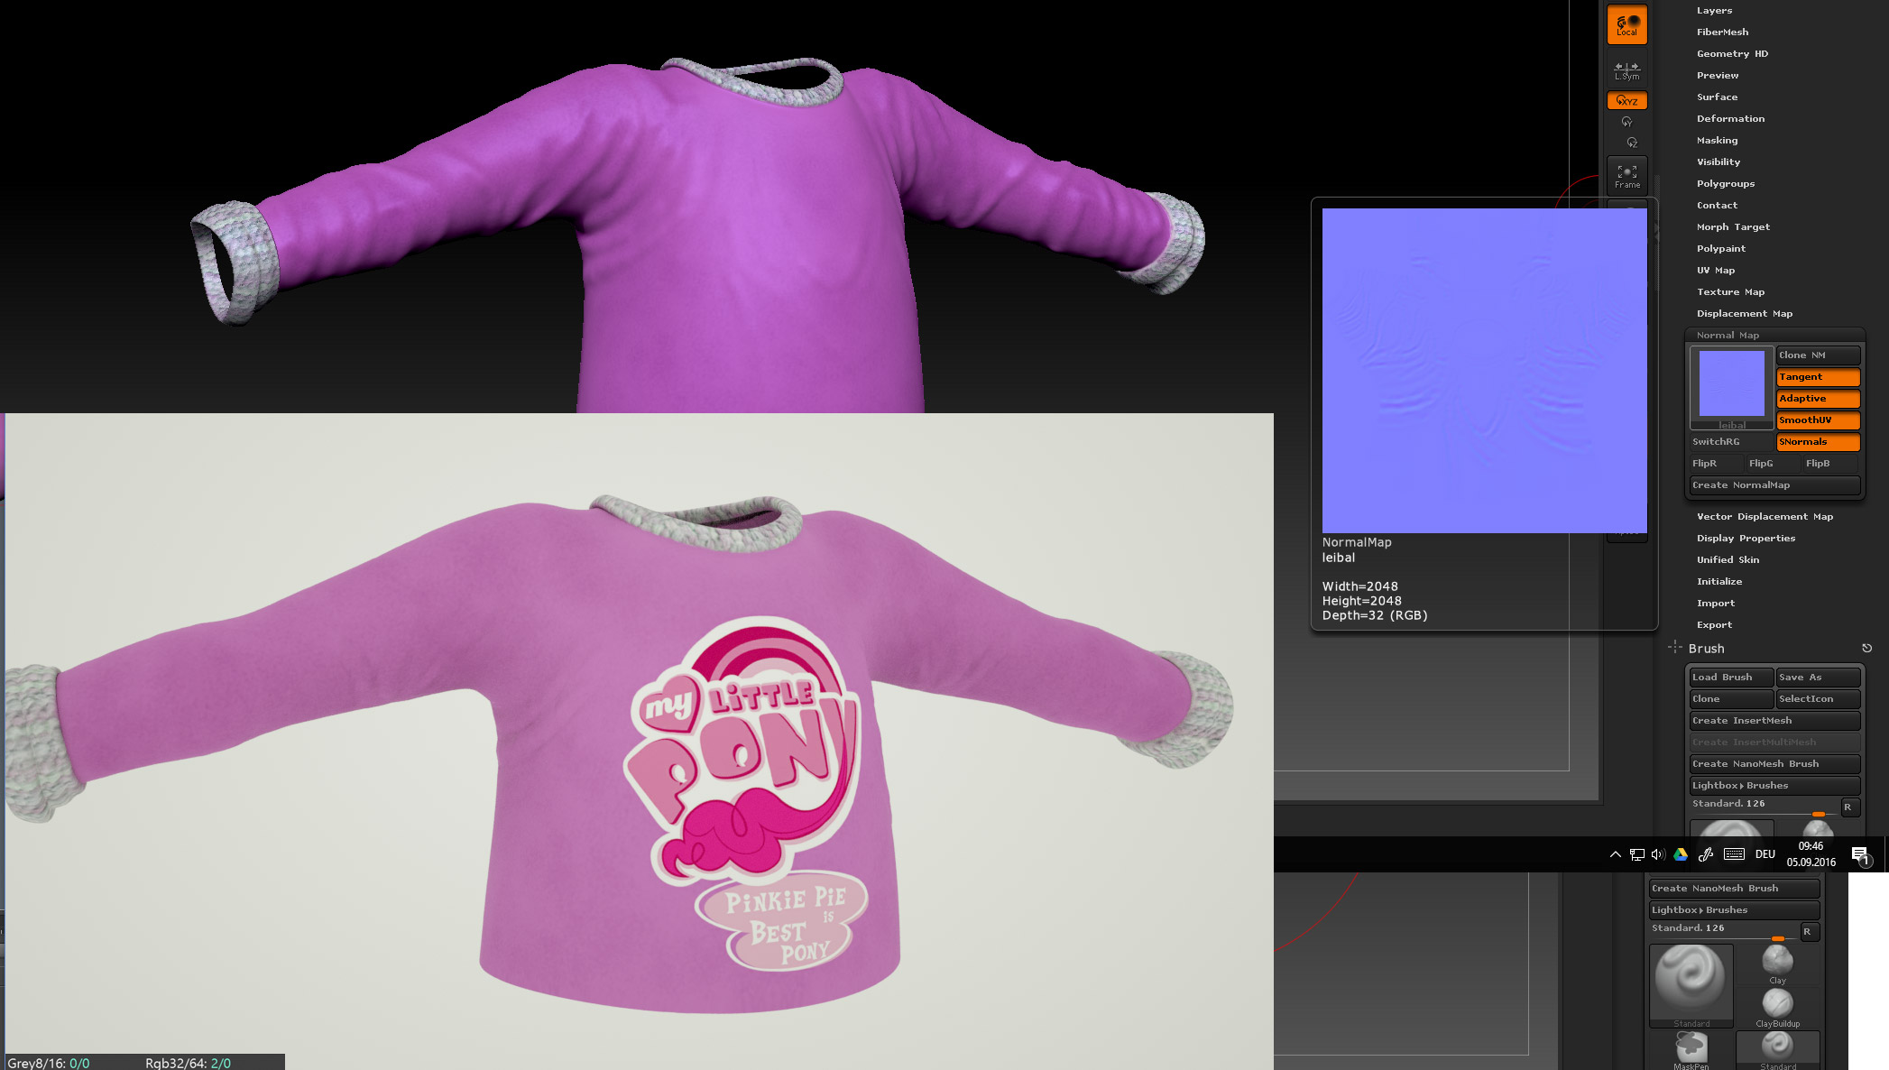Click the brush Clone button
This screenshot has height=1070, width=1889.
point(1731,699)
